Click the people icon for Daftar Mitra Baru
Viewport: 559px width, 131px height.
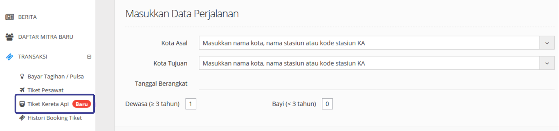pos(9,37)
